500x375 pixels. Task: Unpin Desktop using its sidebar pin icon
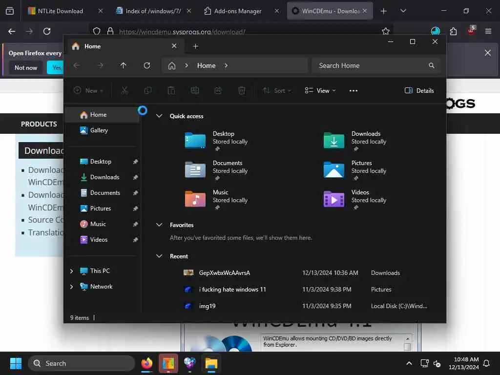click(x=135, y=162)
